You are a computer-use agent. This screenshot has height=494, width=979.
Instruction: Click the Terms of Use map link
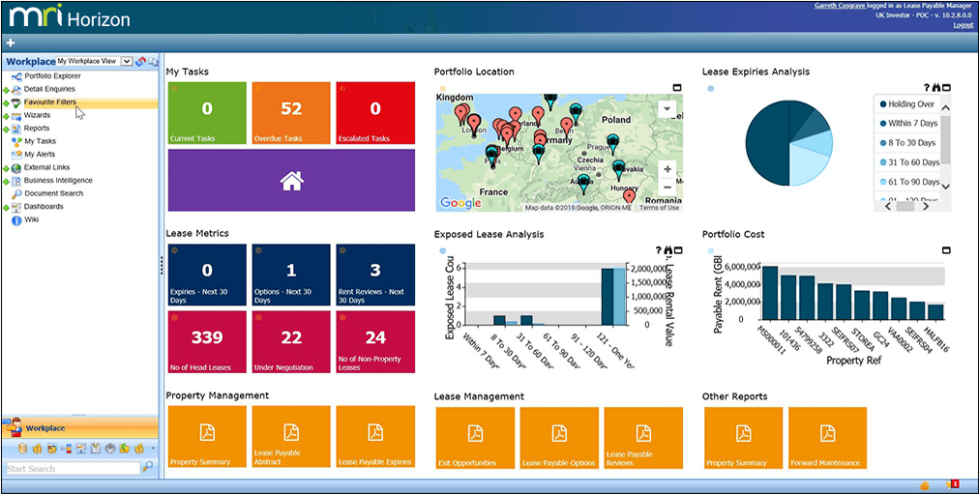(659, 208)
